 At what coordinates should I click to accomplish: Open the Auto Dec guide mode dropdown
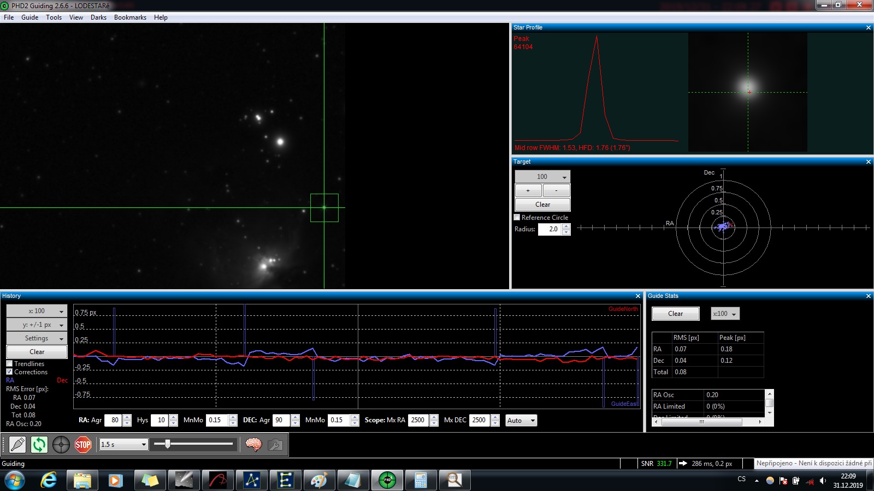[x=521, y=420]
